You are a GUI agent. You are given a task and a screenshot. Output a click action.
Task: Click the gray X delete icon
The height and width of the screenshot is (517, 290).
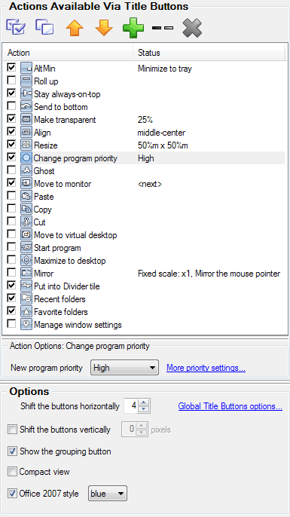pyautogui.click(x=192, y=28)
